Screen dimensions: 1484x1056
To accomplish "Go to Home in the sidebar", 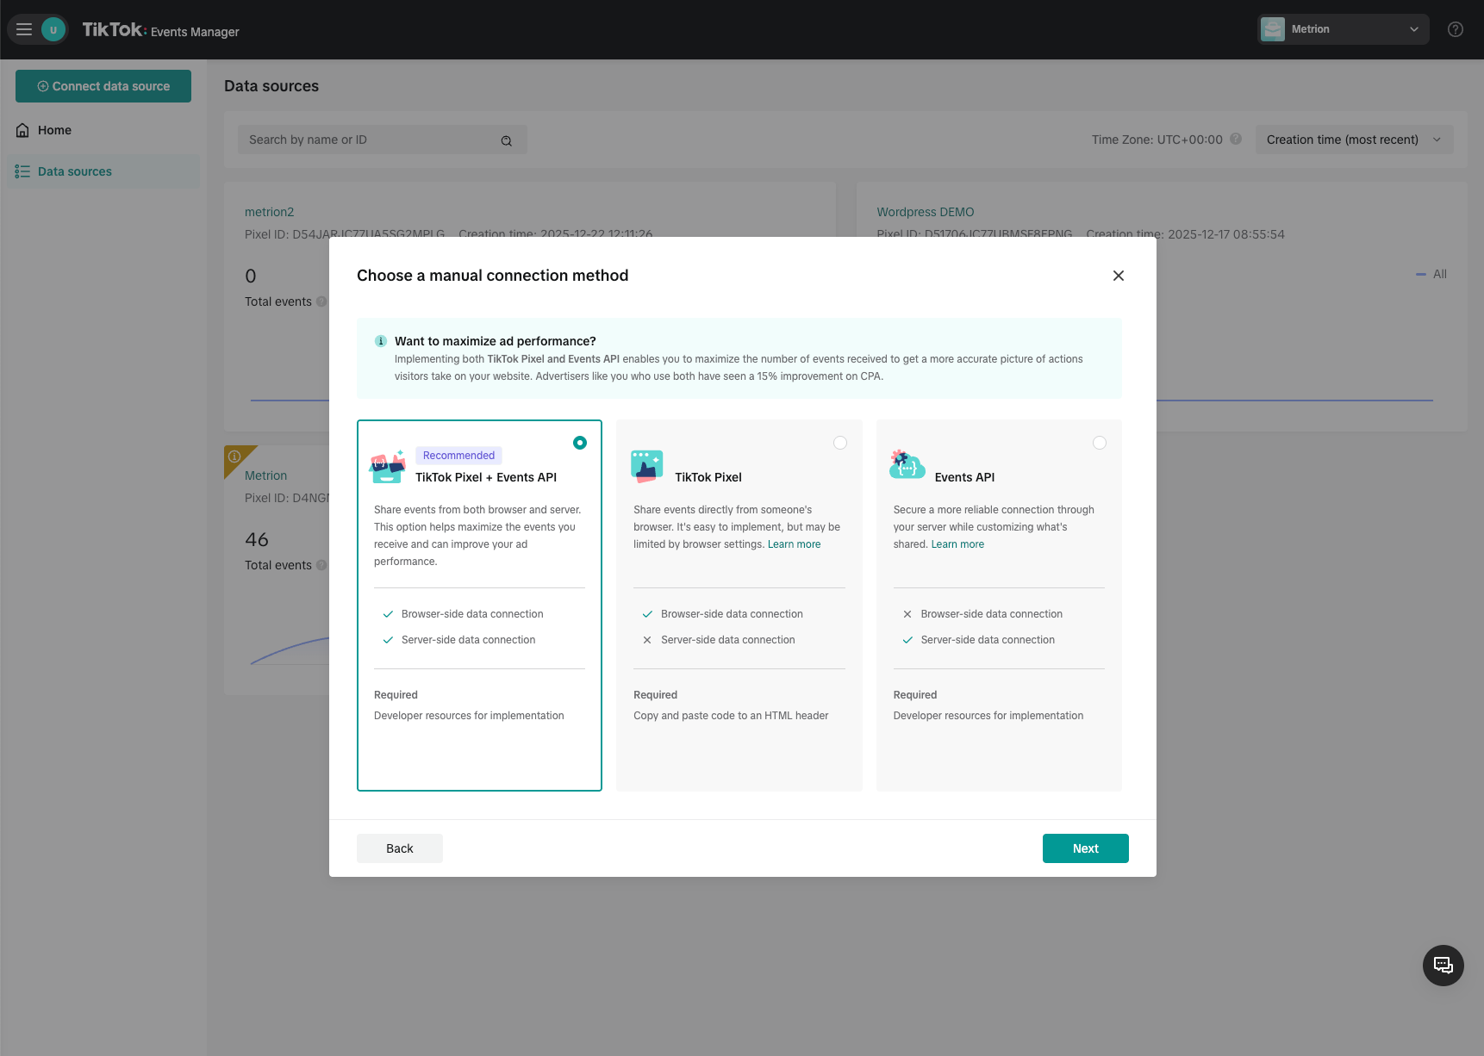I will pyautogui.click(x=103, y=130).
